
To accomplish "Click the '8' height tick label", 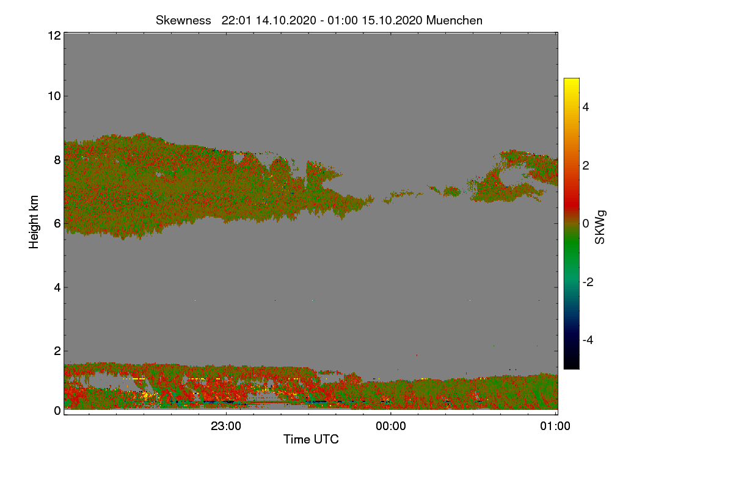I will click(57, 160).
